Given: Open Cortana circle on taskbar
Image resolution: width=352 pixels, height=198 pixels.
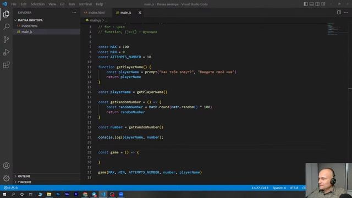Looking at the screenshot, I should pyautogui.click(x=22, y=194).
